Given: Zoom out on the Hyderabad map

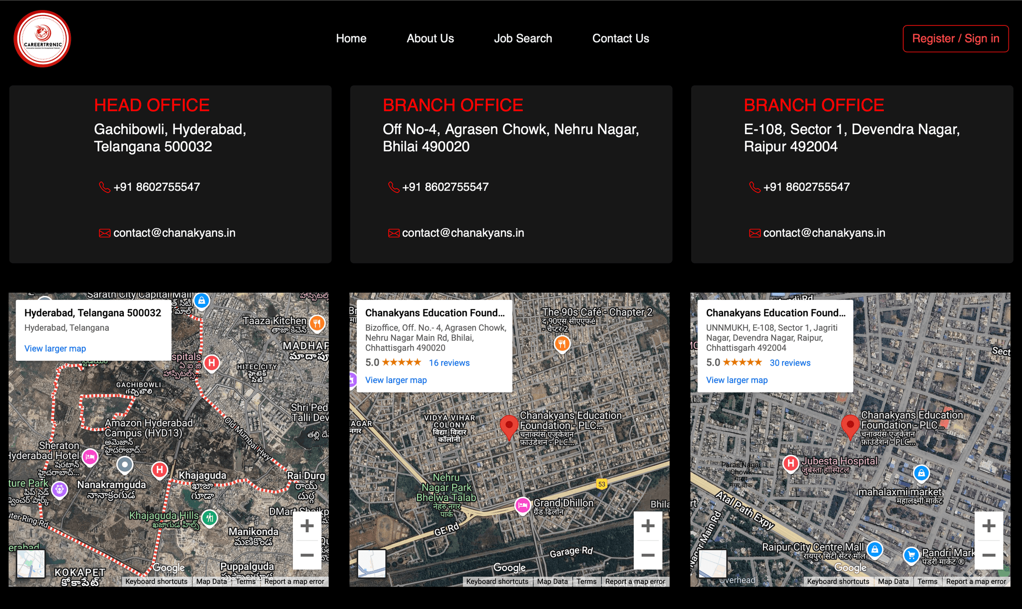Looking at the screenshot, I should pos(307,555).
